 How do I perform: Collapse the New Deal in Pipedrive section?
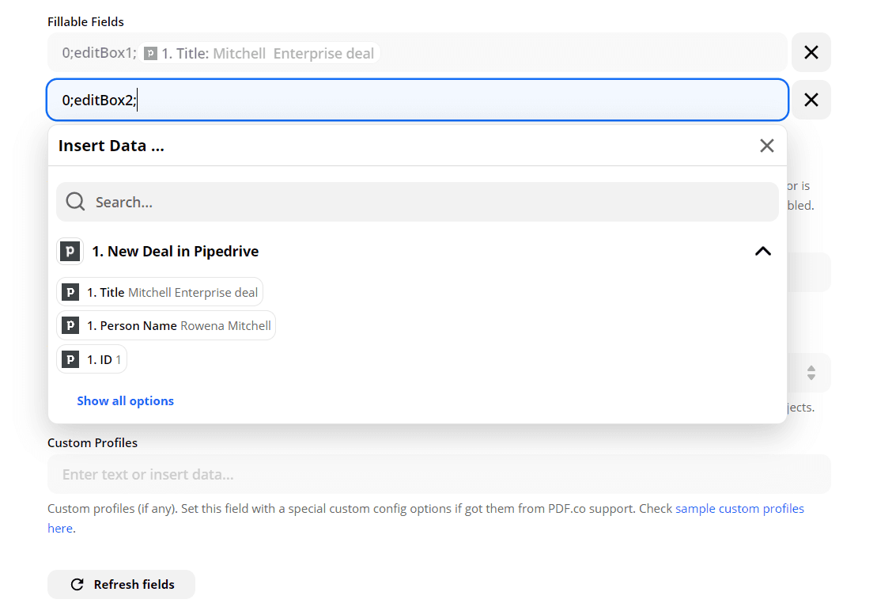click(763, 251)
